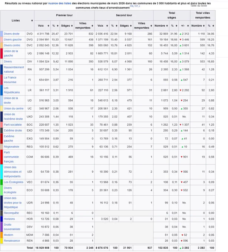Sort by Second tour Sièges column
Image resolution: width=228 pixels, height=252 pixels.
coord(131,26)
